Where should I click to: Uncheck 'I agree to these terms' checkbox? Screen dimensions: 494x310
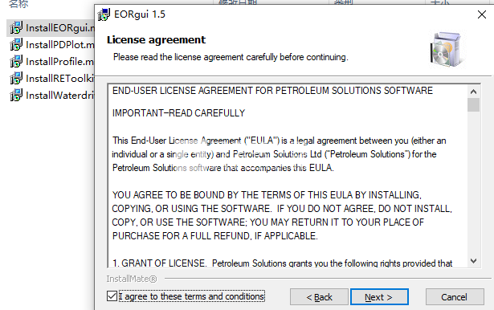pyautogui.click(x=112, y=296)
